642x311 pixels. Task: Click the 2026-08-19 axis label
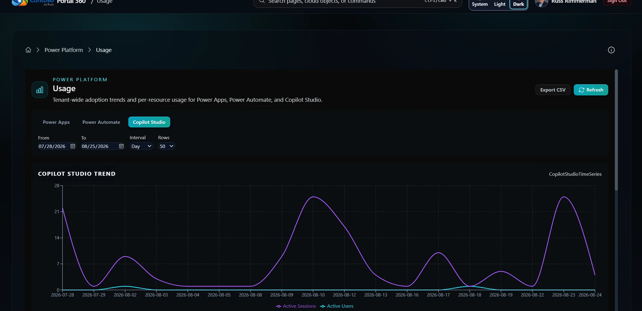tap(501, 295)
